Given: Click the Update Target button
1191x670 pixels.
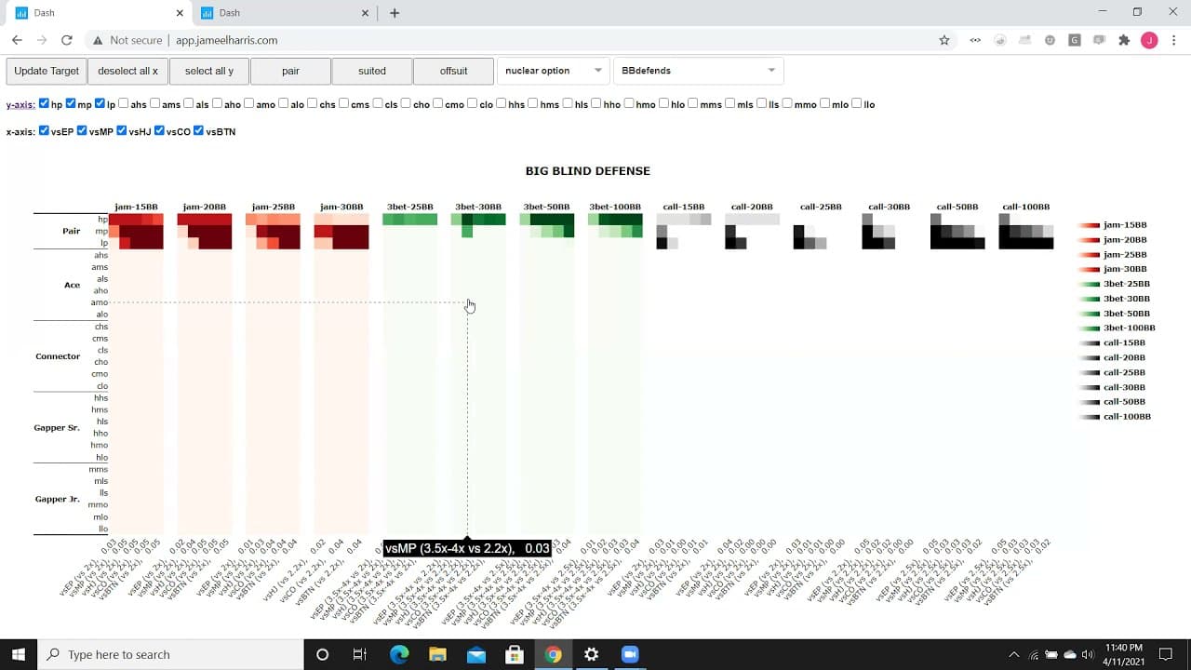Looking at the screenshot, I should point(47,71).
